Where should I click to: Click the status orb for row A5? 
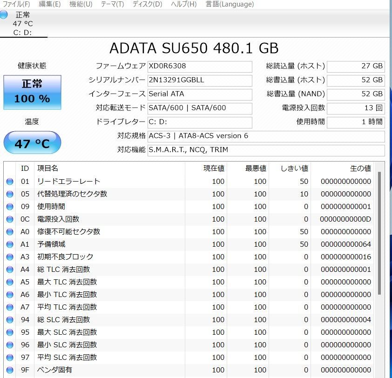click(x=10, y=282)
